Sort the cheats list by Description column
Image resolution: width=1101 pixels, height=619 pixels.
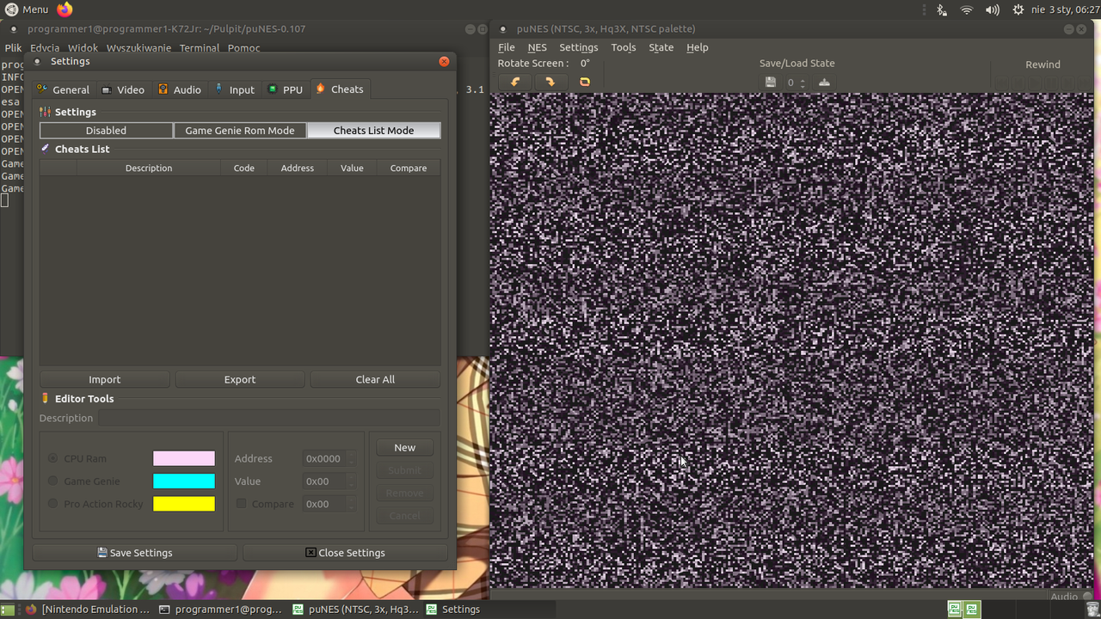149,168
